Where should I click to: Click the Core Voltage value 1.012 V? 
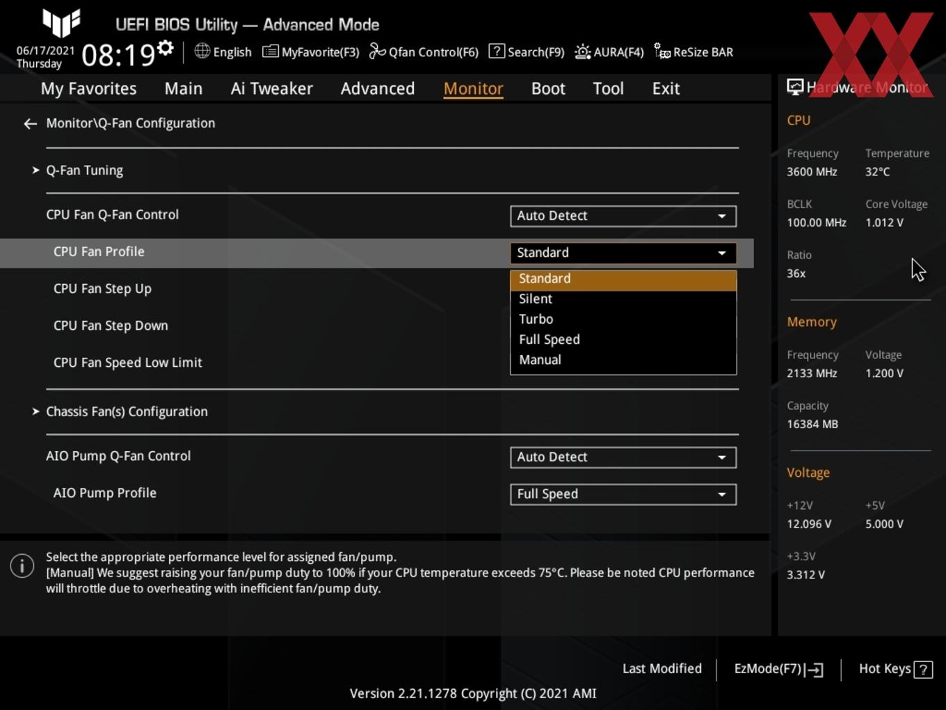tap(884, 223)
